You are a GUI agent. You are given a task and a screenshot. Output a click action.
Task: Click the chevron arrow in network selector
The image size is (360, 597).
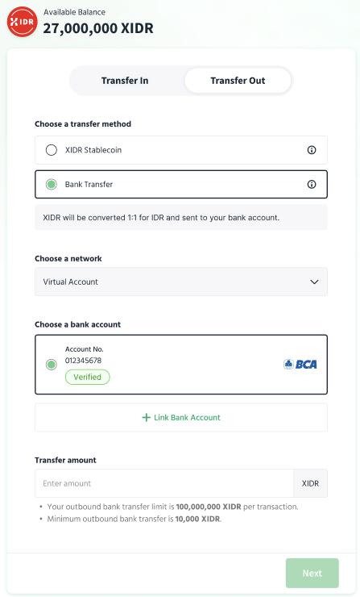pos(314,282)
